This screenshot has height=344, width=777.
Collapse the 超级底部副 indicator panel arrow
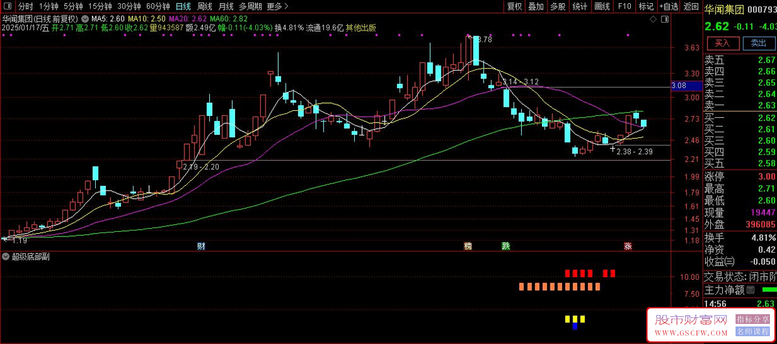[x=6, y=257]
